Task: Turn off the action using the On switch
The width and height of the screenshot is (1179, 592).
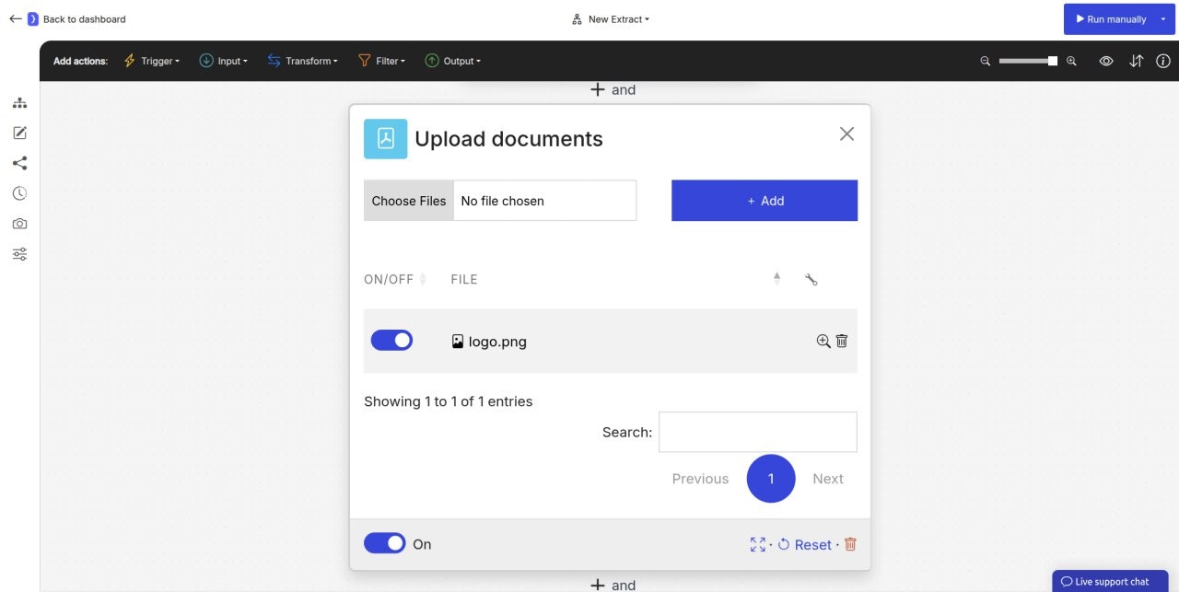Action: [384, 543]
